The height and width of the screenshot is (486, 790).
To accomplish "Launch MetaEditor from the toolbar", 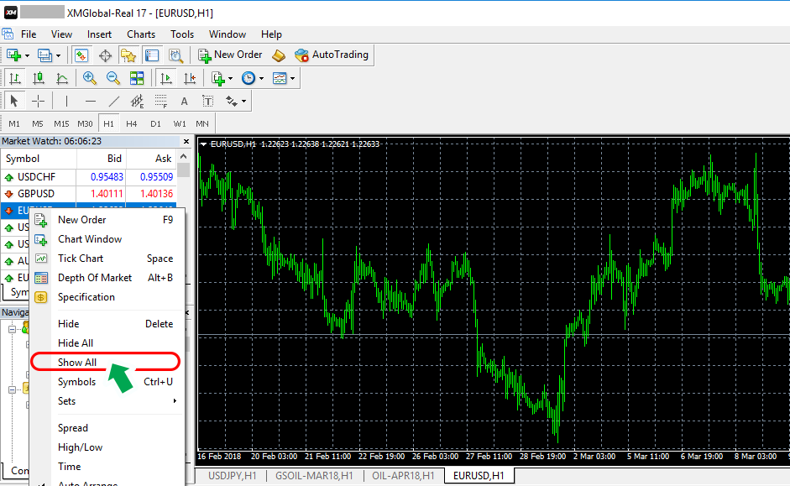I will [279, 55].
